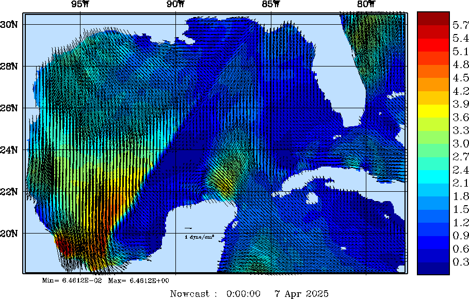Screen dimensions: 469x299
Task: Click the reference arrow above the dyne/cm² label
Action: tap(188, 228)
